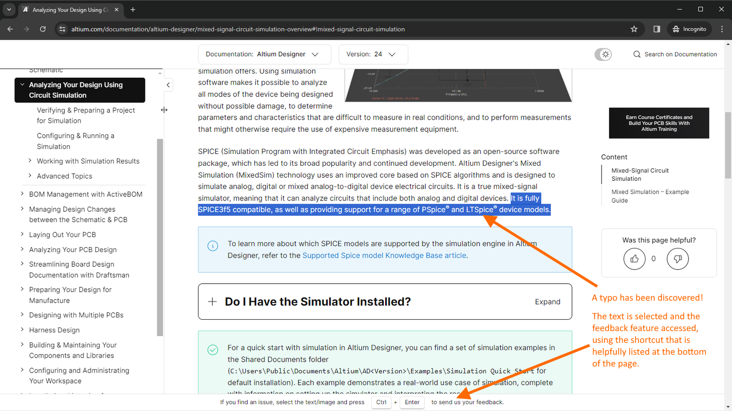The width and height of the screenshot is (732, 411).
Task: Click the browser forward arrow
Action: pyautogui.click(x=26, y=29)
